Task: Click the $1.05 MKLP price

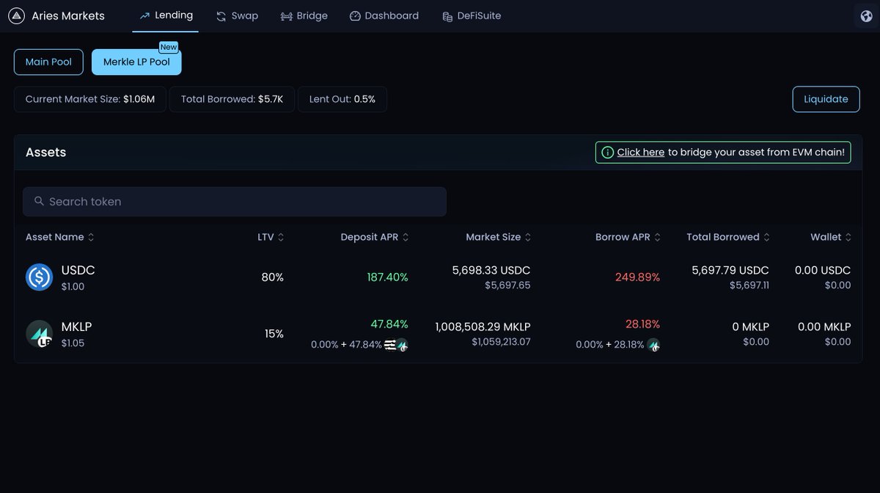Action: click(73, 343)
